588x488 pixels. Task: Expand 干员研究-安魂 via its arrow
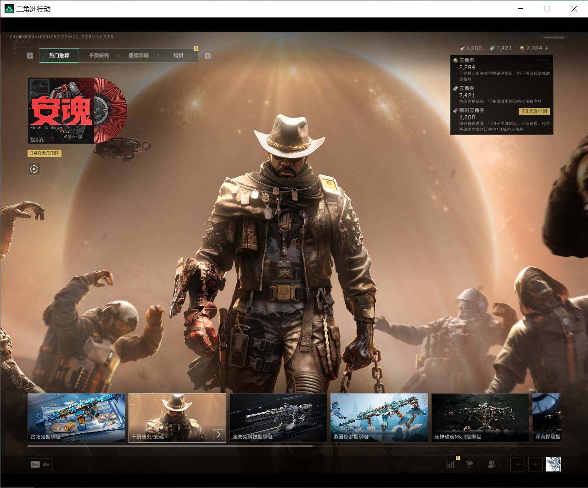218,434
